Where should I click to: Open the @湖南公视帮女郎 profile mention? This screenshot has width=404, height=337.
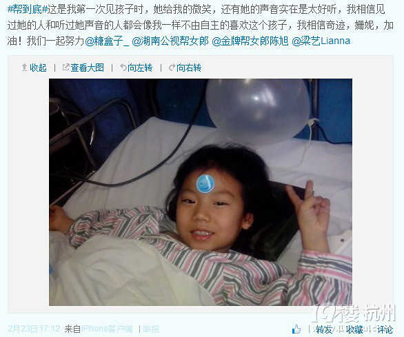click(x=170, y=41)
